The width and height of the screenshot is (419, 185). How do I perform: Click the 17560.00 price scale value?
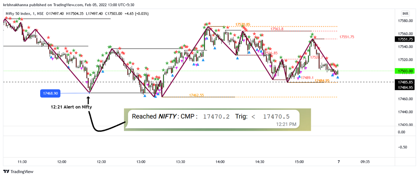coord(405,34)
